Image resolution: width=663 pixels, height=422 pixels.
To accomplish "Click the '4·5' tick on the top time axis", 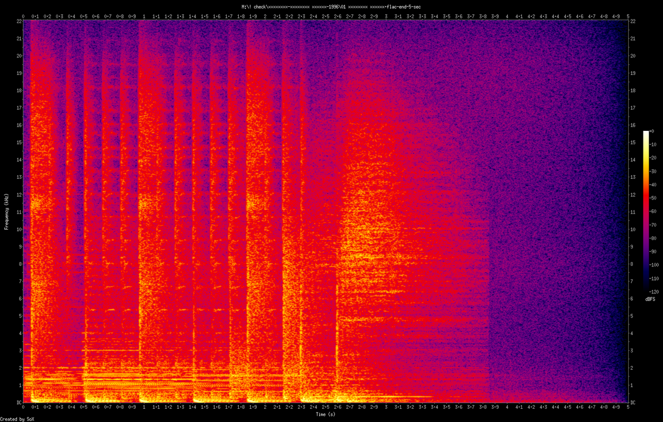I will (x=567, y=16).
